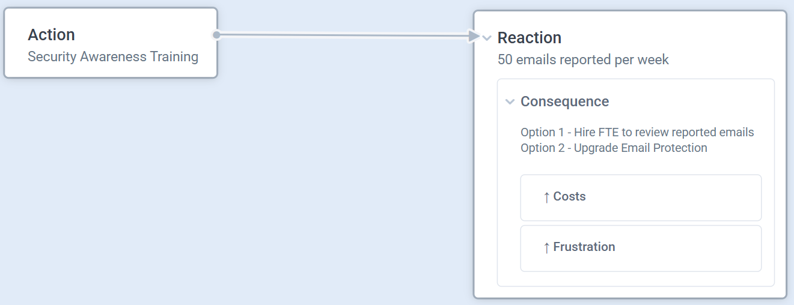Select the connector line between Action and Reaction

[x=343, y=36]
